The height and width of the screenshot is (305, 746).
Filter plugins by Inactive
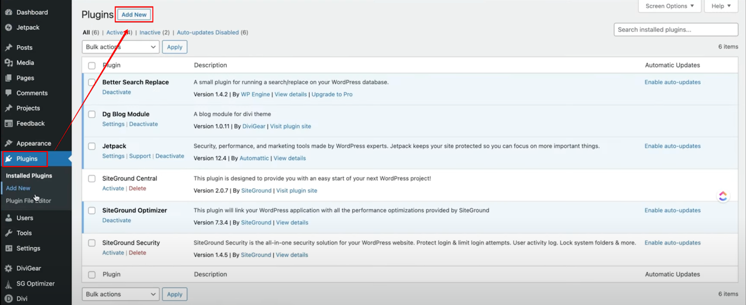pos(150,33)
